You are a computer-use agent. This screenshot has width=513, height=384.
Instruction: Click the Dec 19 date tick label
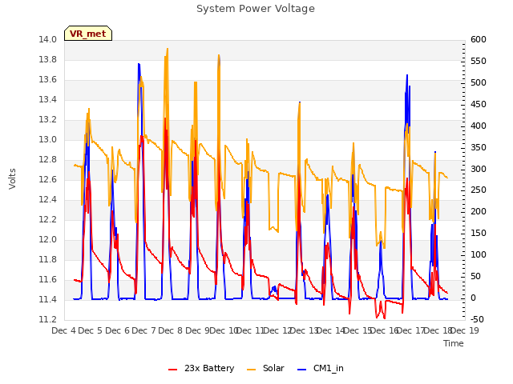[x=465, y=330]
